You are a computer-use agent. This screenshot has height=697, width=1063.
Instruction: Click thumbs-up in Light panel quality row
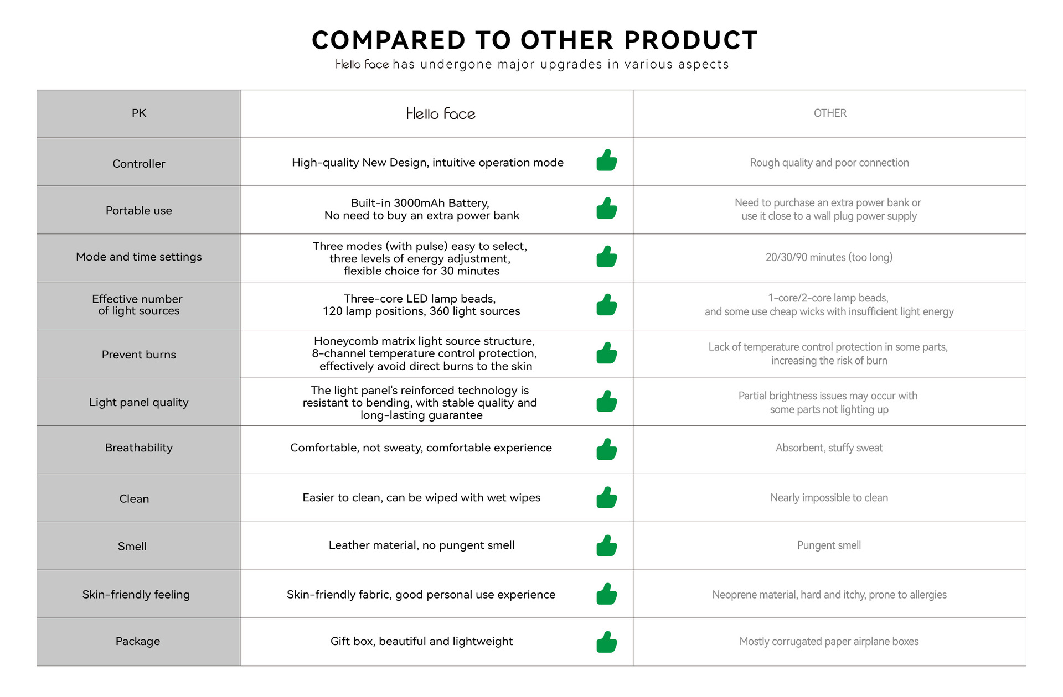pos(607,402)
